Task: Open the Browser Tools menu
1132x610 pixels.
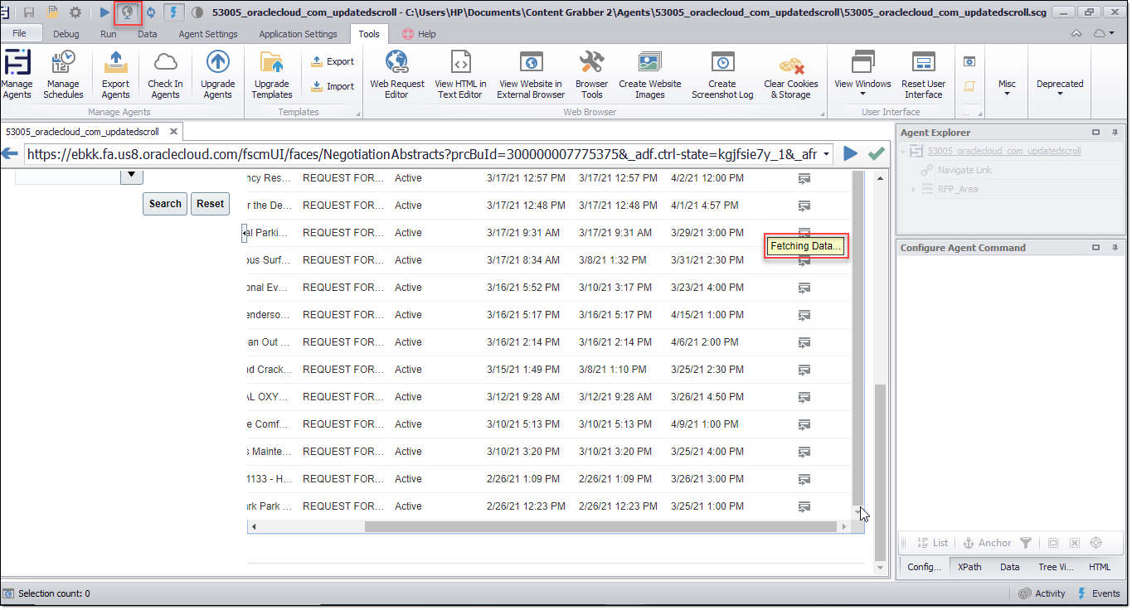Action: pos(591,73)
